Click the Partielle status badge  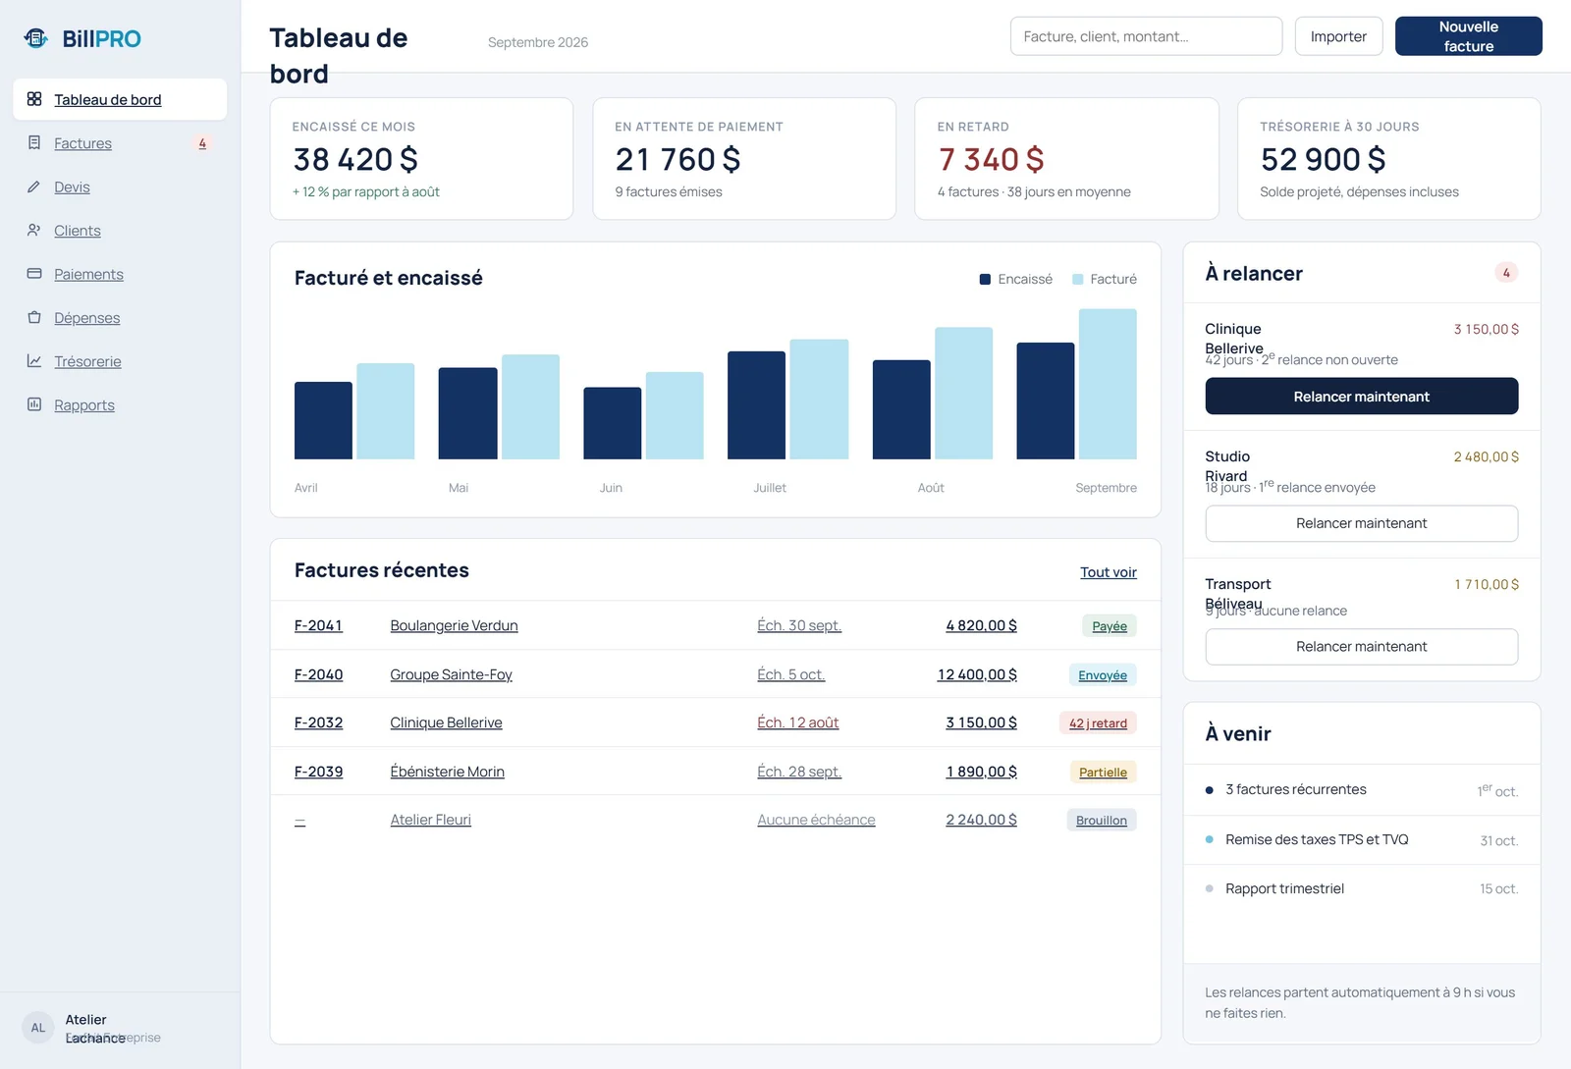(x=1103, y=773)
